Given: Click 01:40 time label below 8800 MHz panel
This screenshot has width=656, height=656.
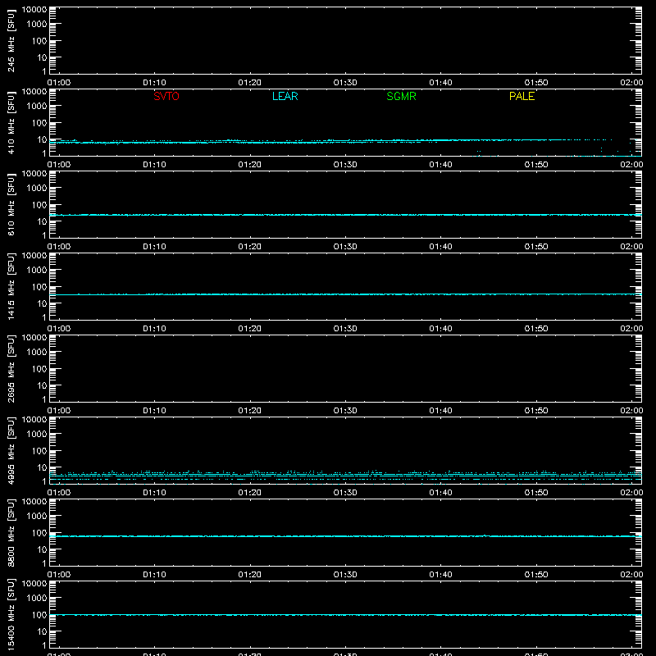Looking at the screenshot, I should [440, 575].
